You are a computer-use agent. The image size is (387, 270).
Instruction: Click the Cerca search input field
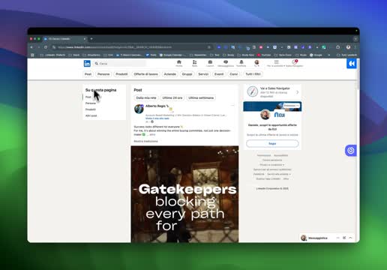tap(120, 64)
